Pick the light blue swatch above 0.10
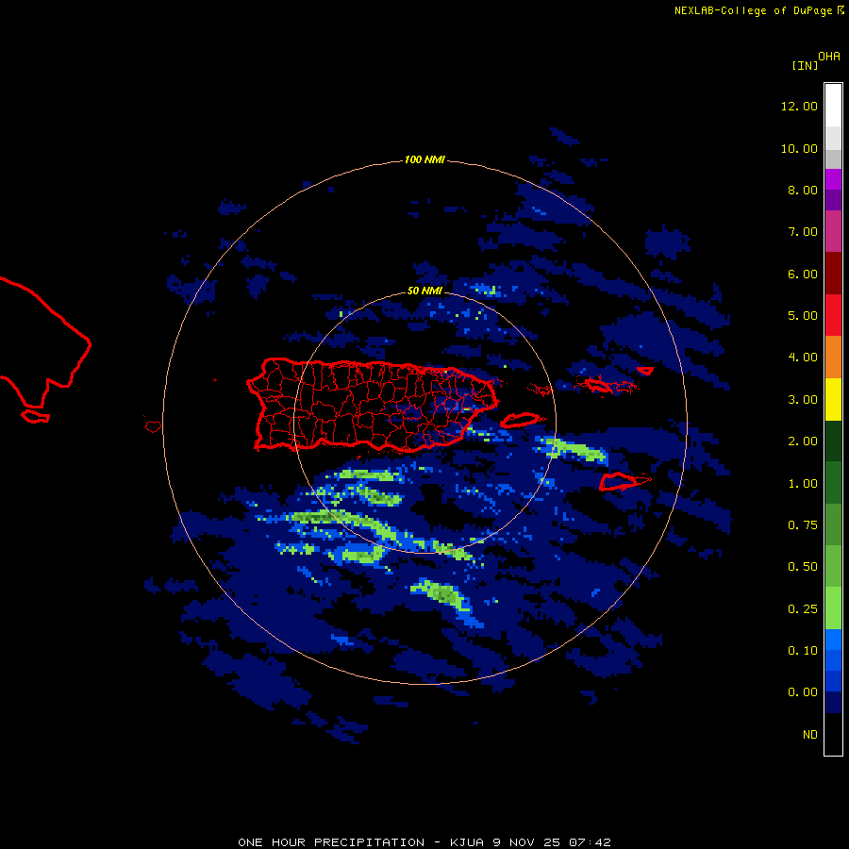Screen dimensions: 849x849 click(833, 640)
